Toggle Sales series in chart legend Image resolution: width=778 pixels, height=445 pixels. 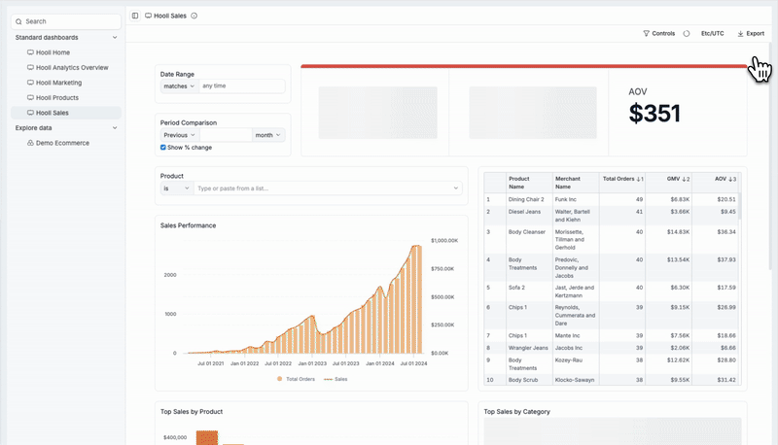[x=328, y=378]
